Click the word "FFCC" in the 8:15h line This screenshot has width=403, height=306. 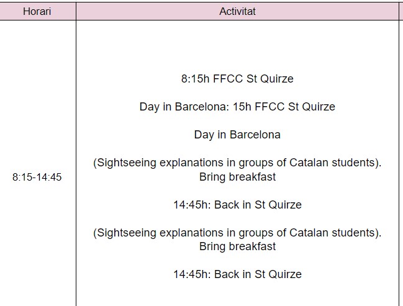coord(227,79)
